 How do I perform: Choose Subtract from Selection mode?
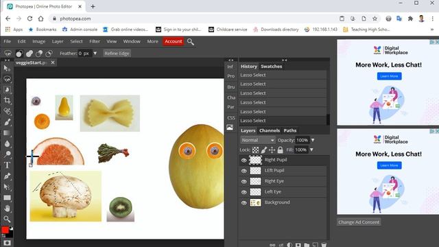pyautogui.click(x=39, y=54)
